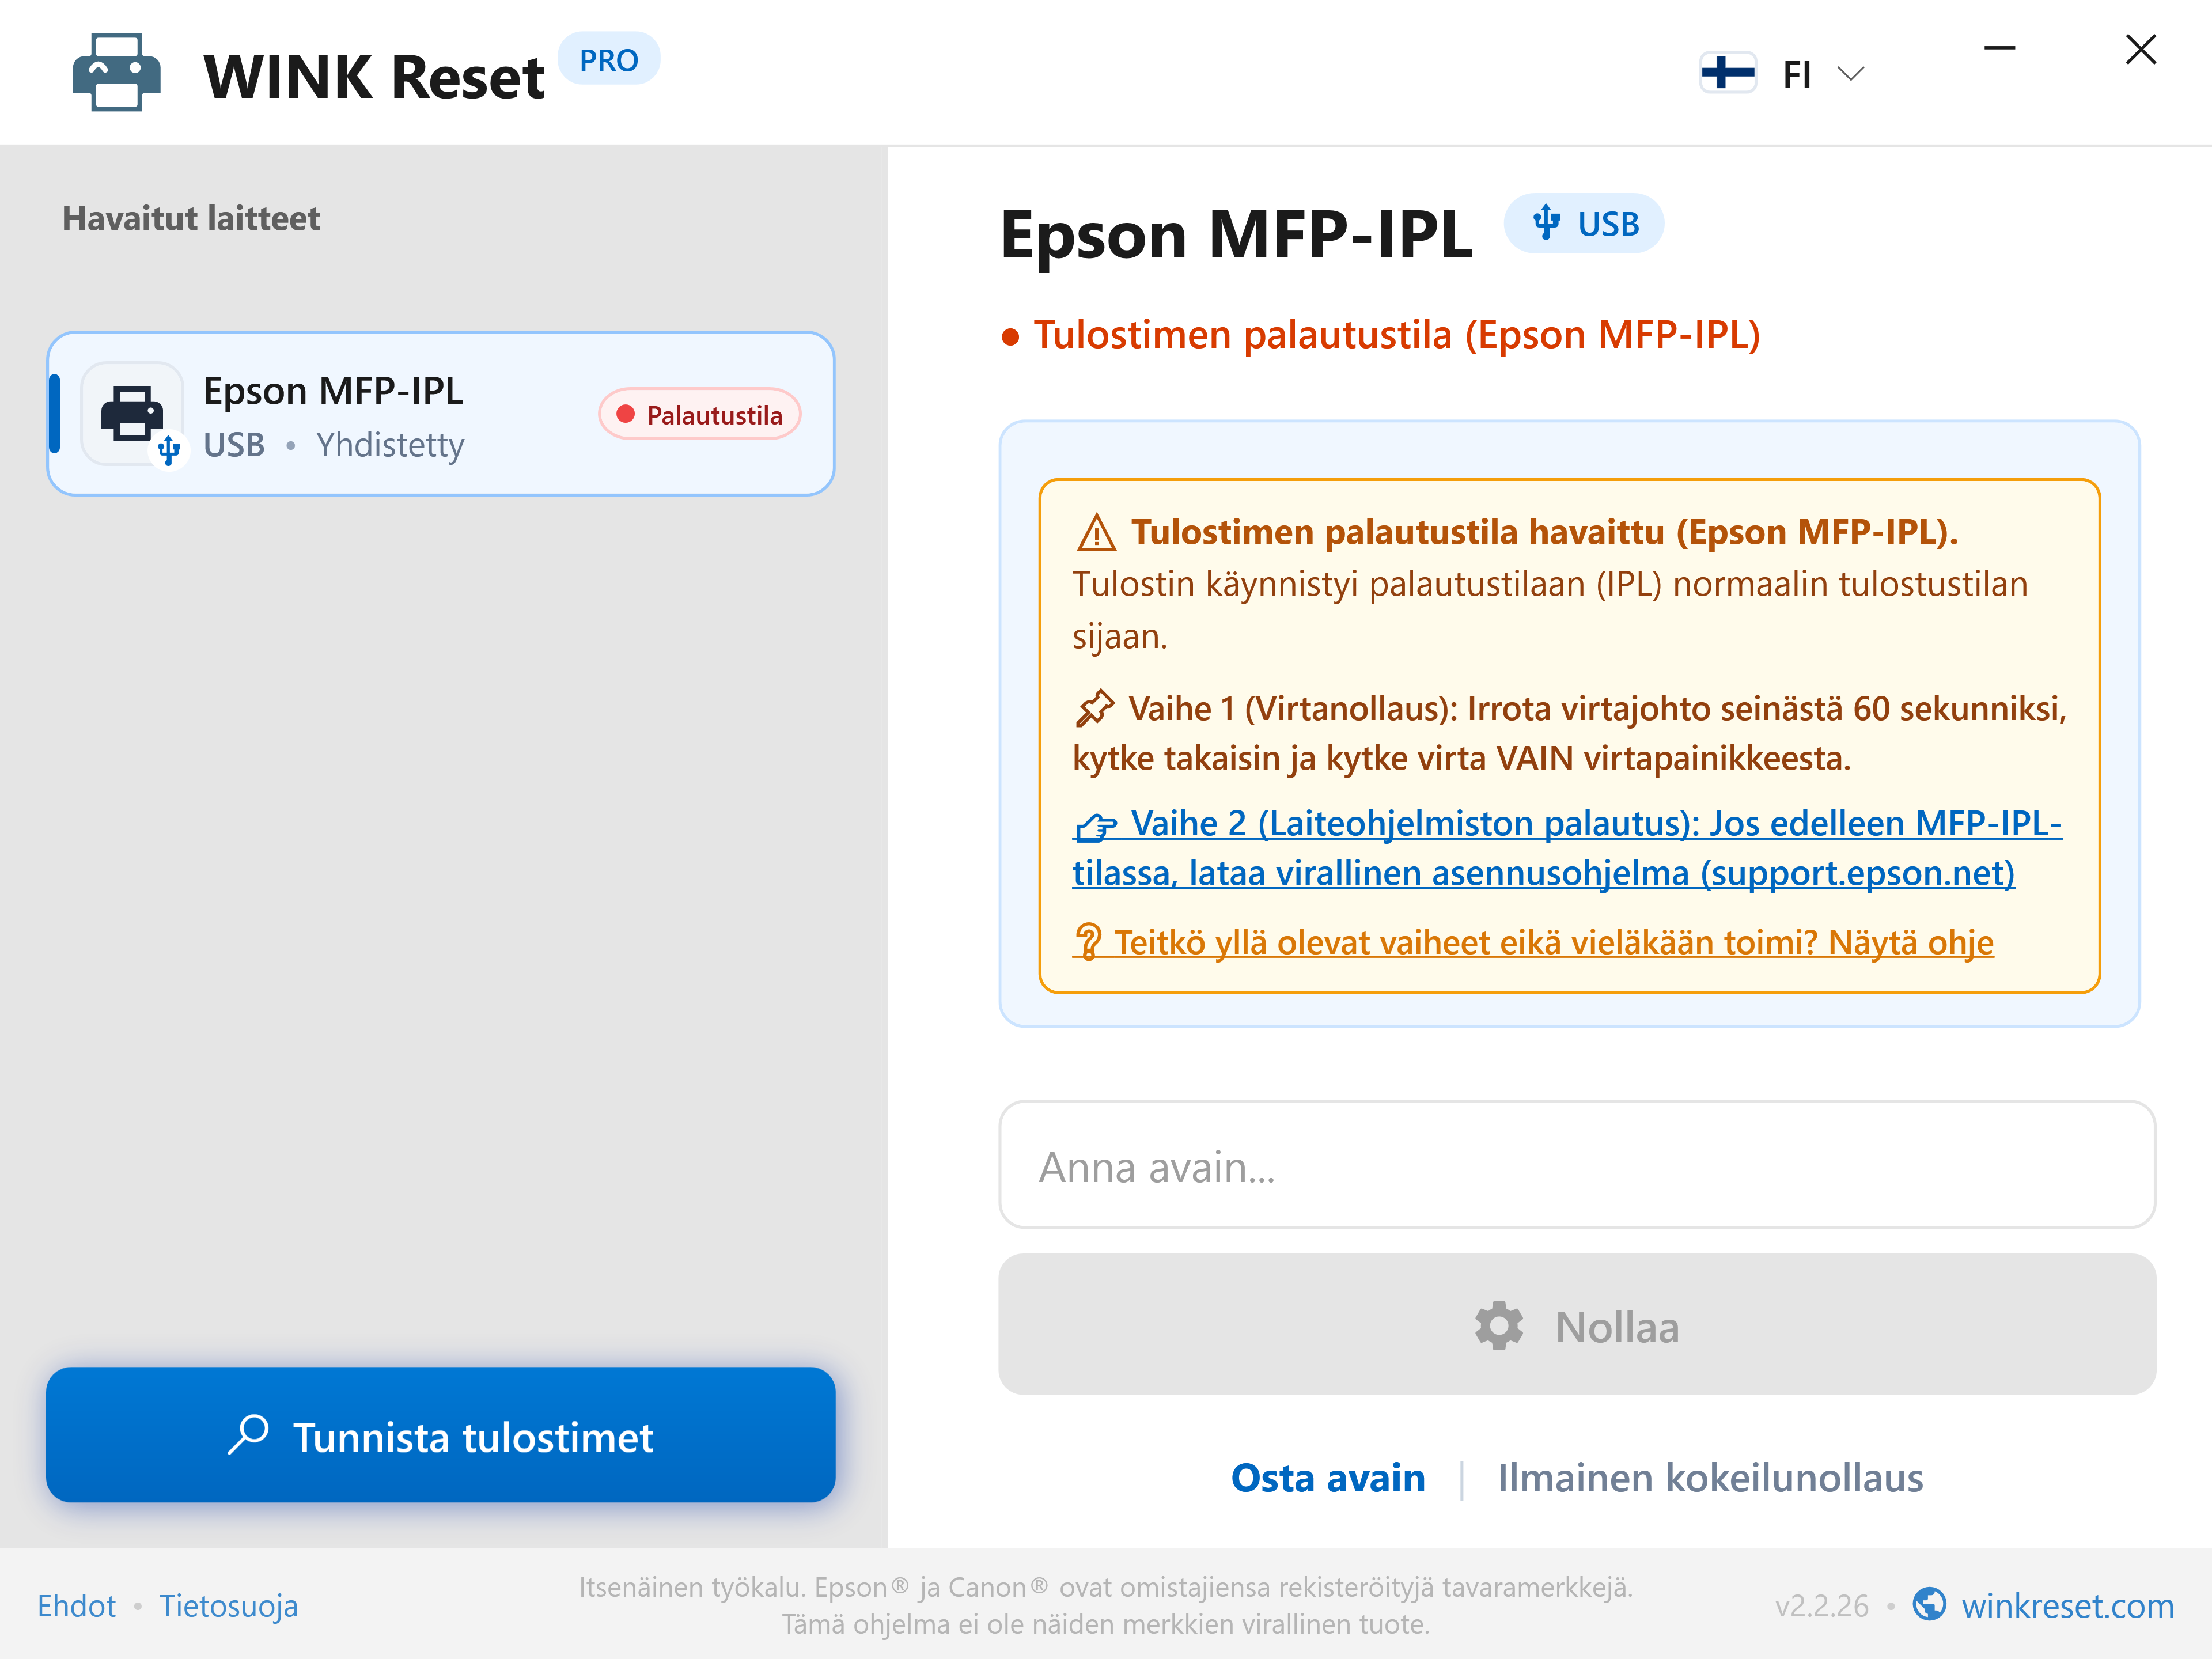2212x1659 pixels.
Task: Click the FI language code label
Action: 1796,74
